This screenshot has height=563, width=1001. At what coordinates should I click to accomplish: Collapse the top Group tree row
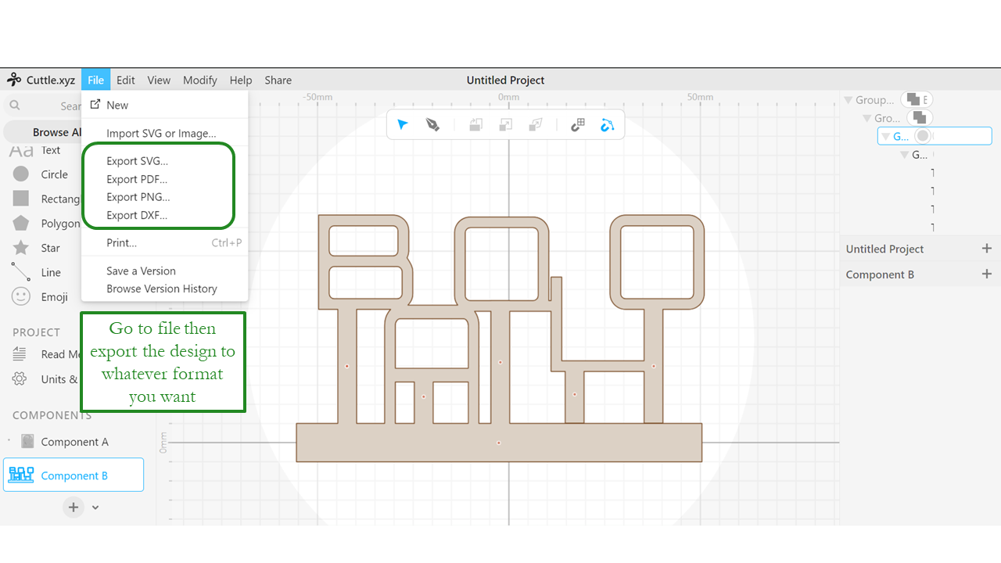click(848, 100)
